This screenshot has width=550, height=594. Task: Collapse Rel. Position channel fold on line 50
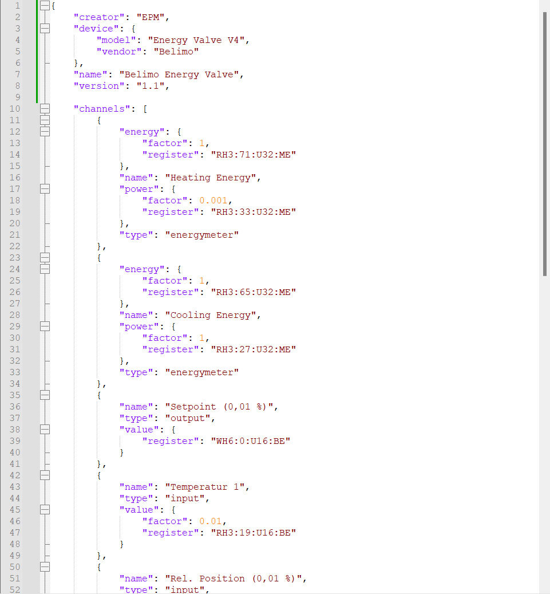[x=45, y=567]
